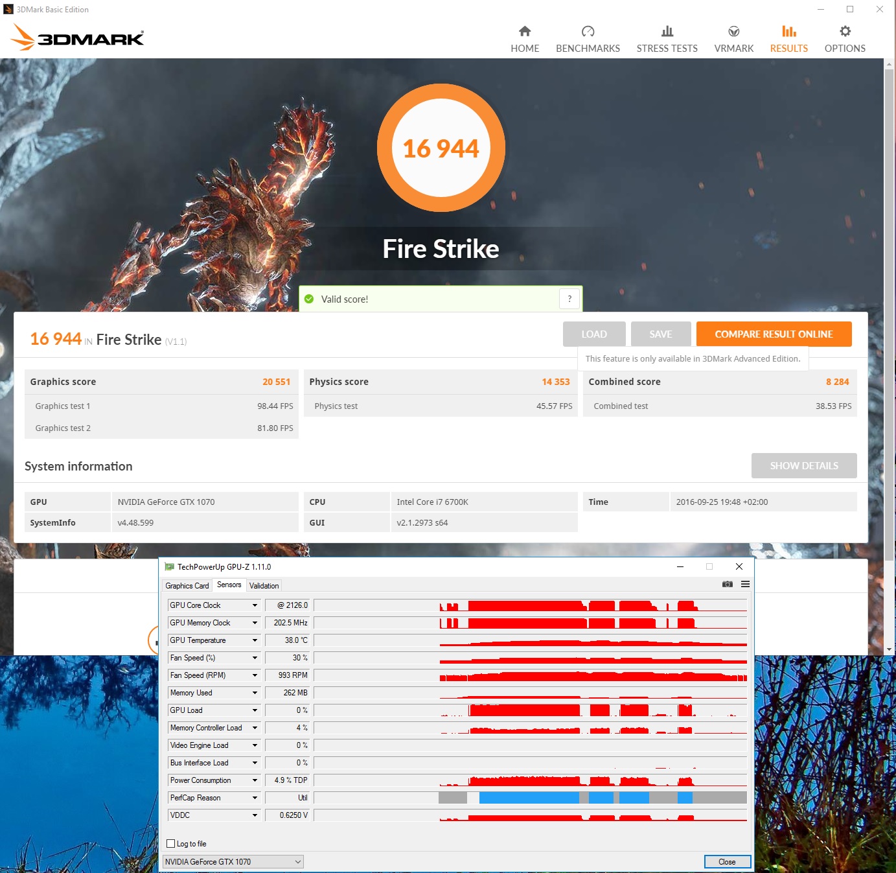Expand GPU Memory Clock sensor dropdown
Viewport: 896px width, 873px height.
[255, 623]
